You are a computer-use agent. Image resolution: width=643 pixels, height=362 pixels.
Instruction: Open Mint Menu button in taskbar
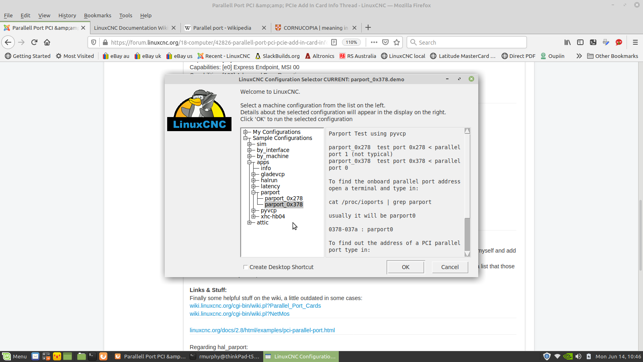coord(15,356)
